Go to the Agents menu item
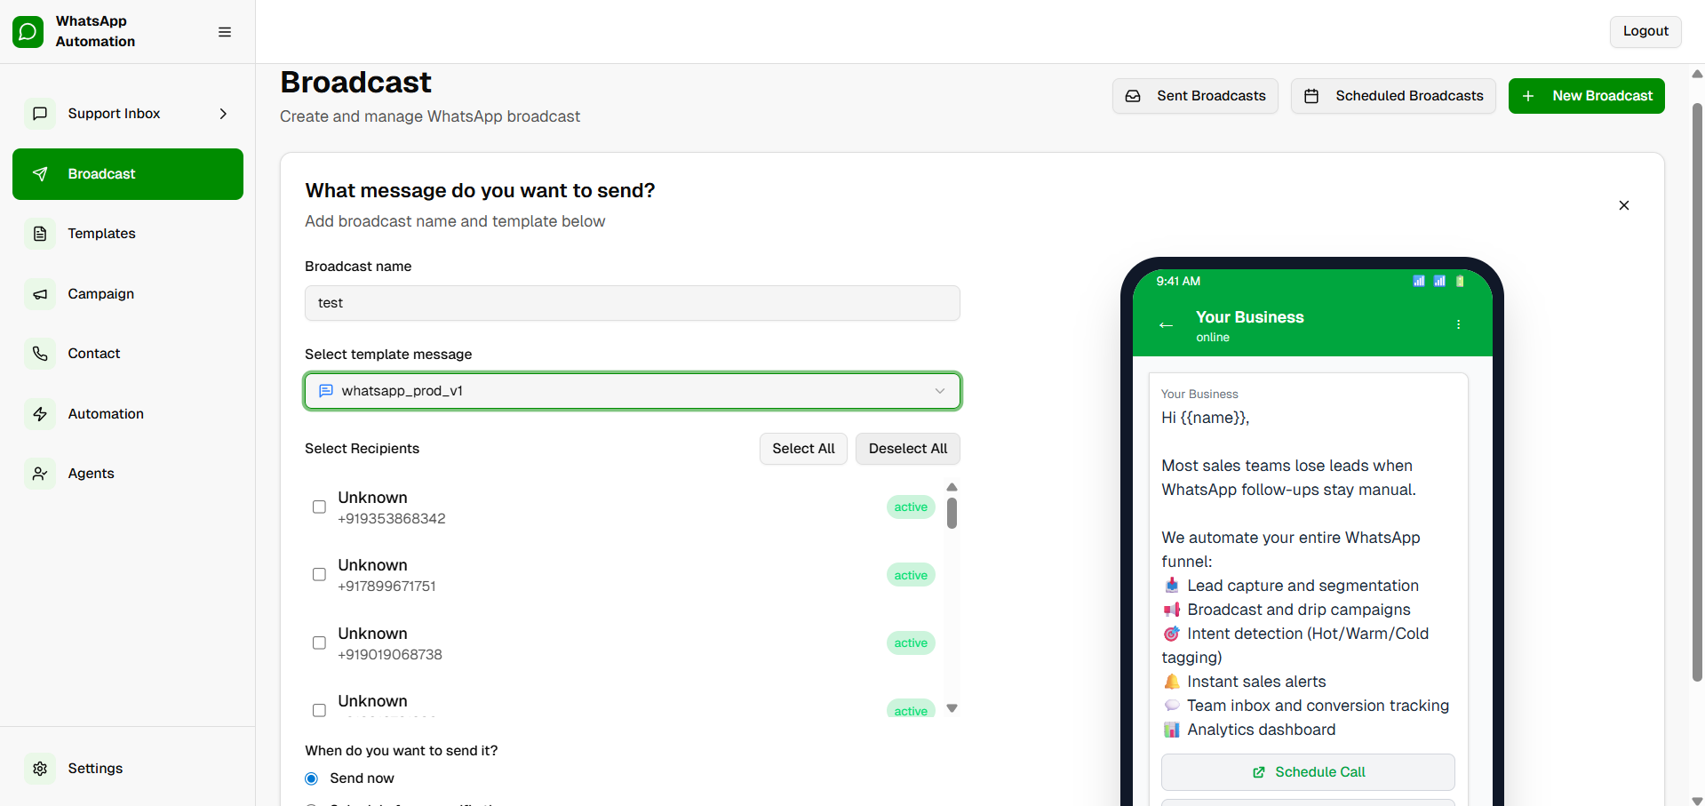Image resolution: width=1705 pixels, height=806 pixels. pyautogui.click(x=92, y=474)
